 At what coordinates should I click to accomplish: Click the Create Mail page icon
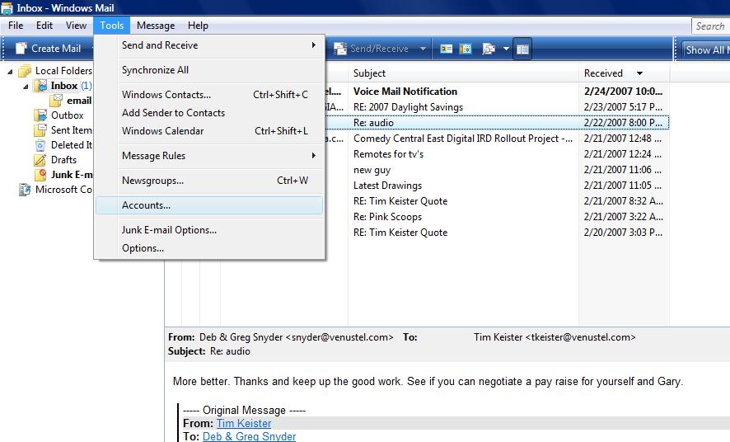[21, 49]
